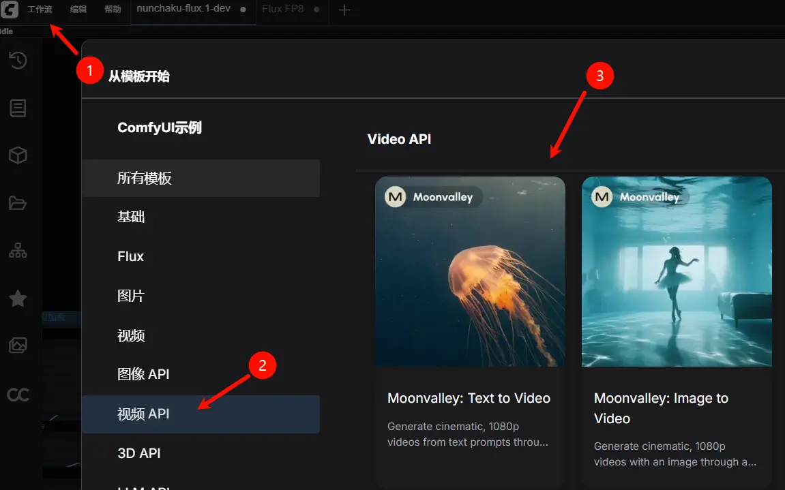Select 视频 API template category
Screen dimensions: 785x490
coord(201,414)
